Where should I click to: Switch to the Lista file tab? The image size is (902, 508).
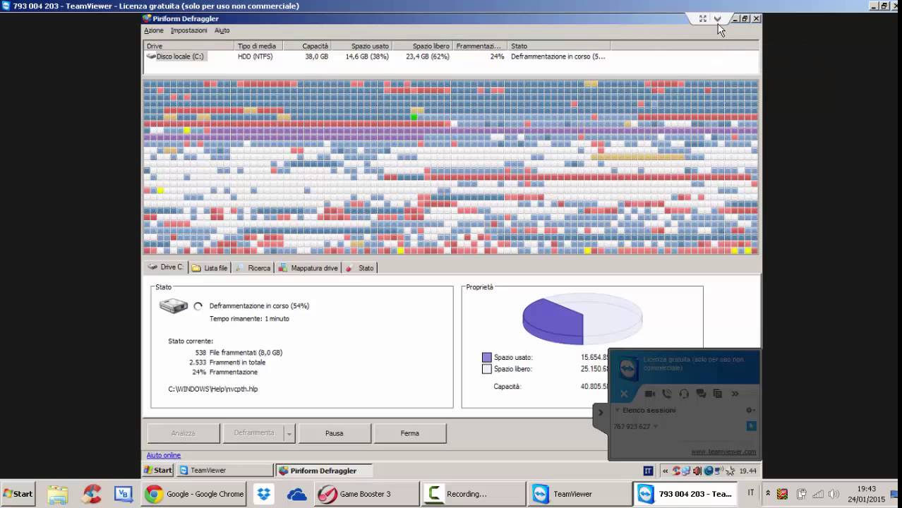pyautogui.click(x=210, y=268)
